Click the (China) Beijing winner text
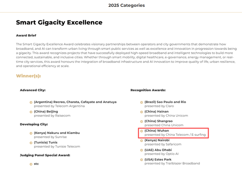242x170 pixels. (46, 111)
